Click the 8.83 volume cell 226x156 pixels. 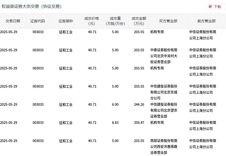(x=115, y=123)
